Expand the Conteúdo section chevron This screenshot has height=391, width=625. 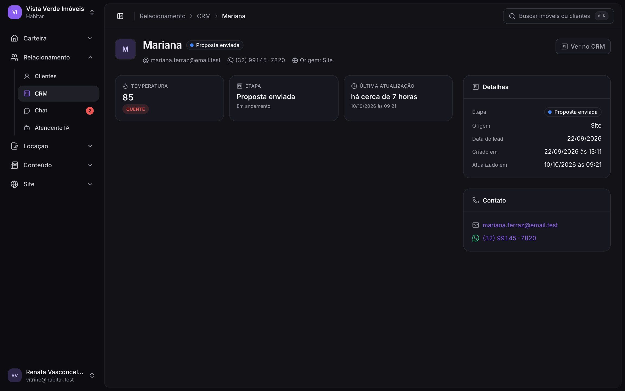pyautogui.click(x=90, y=165)
